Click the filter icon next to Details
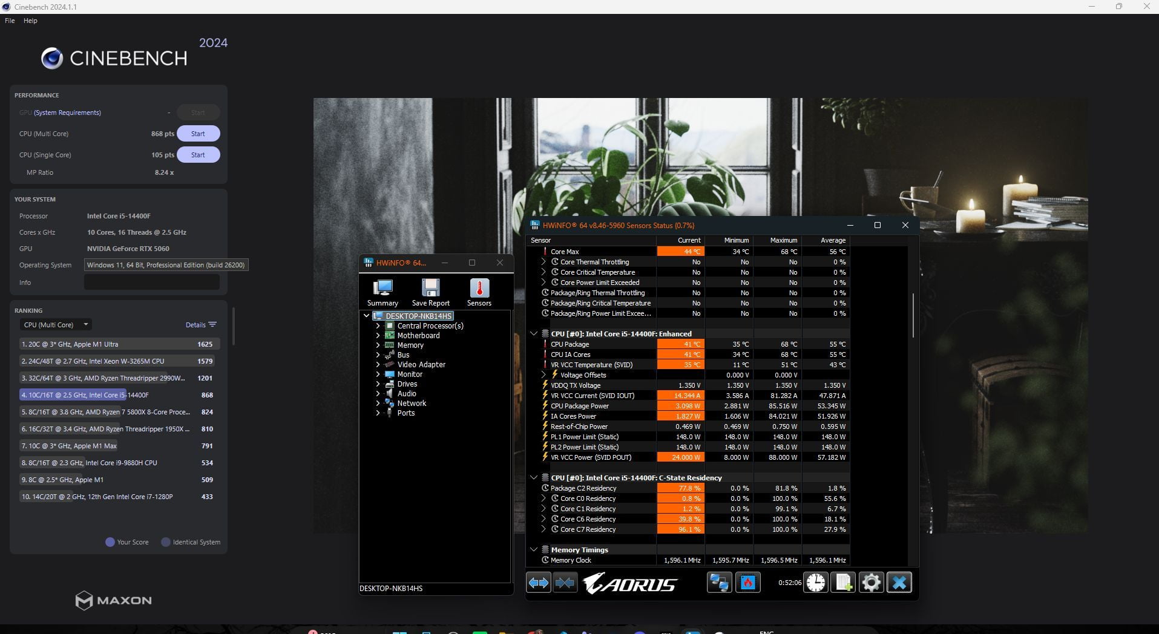Screen dimensions: 1159x634 click(212, 325)
